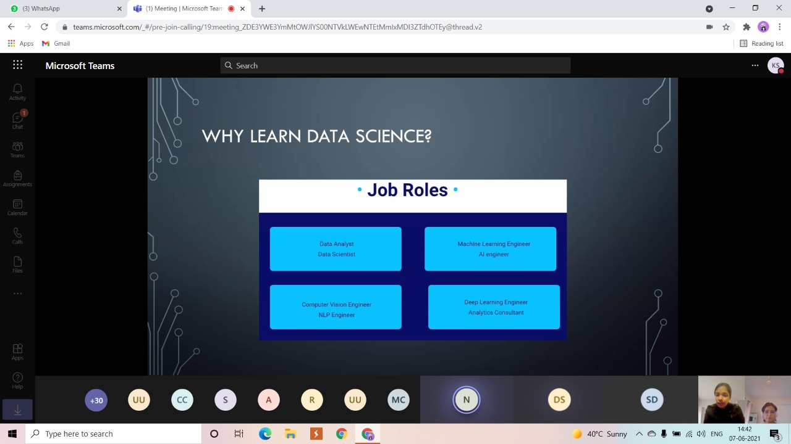The image size is (791, 444).
Task: Open Files in the Teams sidebar
Action: pyautogui.click(x=17, y=265)
